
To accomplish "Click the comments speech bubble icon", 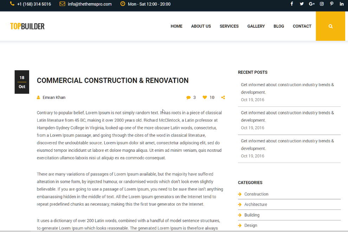I will 188,97.
